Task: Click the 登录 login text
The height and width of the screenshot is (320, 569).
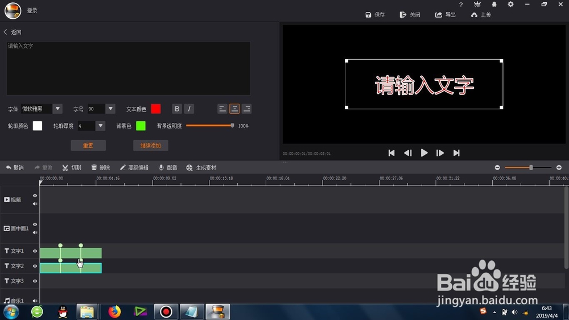Action: coord(32,10)
